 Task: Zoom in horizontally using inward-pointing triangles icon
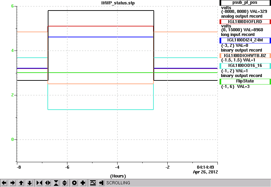[39, 183]
